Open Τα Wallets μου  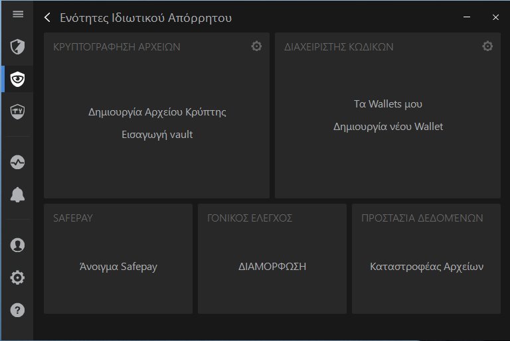(x=388, y=104)
